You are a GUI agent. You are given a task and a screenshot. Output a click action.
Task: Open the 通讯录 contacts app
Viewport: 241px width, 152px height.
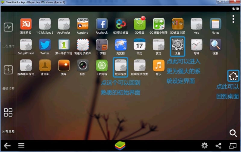coord(45,65)
